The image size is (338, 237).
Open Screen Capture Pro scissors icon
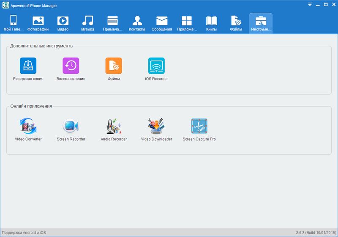point(199,126)
